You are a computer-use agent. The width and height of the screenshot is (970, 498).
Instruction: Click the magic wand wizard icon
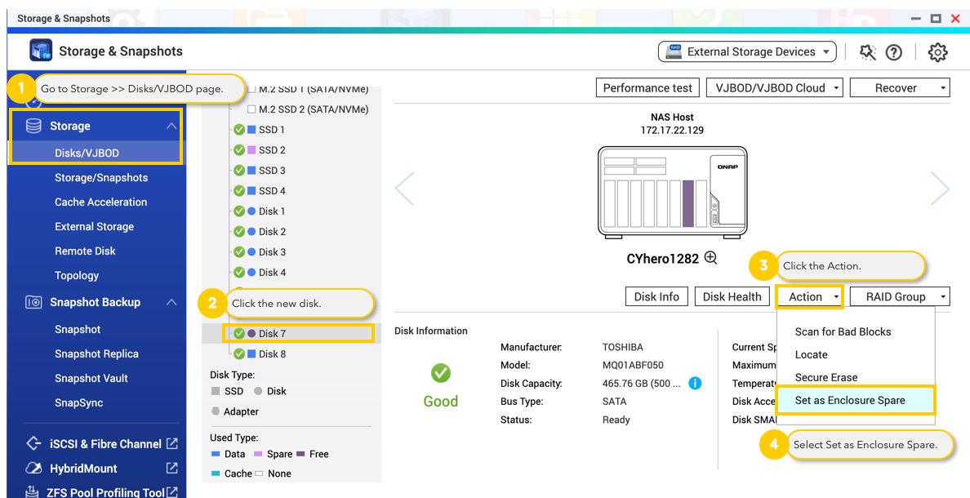pos(867,52)
